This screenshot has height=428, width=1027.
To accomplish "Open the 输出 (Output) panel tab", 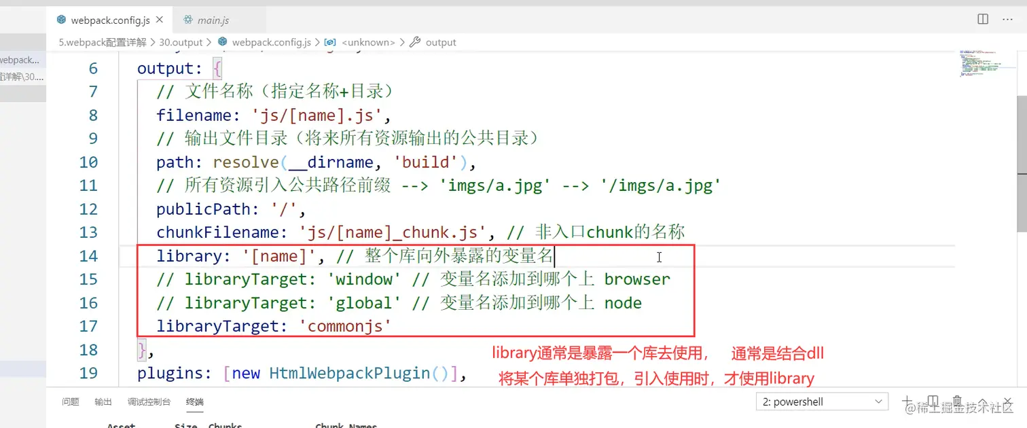I will click(103, 402).
